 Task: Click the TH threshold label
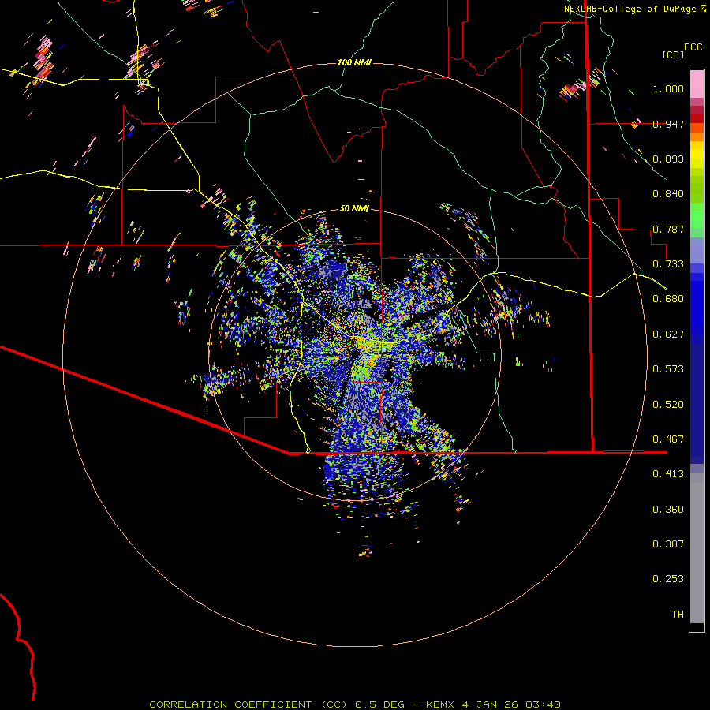pyautogui.click(x=678, y=615)
